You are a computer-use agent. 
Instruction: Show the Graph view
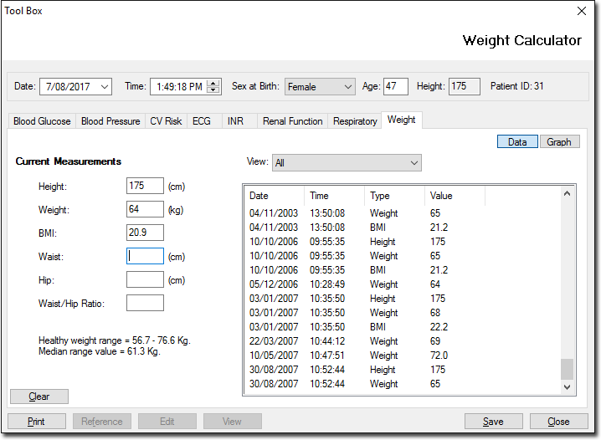click(x=559, y=141)
